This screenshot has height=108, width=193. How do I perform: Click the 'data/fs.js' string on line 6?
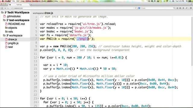78,35
